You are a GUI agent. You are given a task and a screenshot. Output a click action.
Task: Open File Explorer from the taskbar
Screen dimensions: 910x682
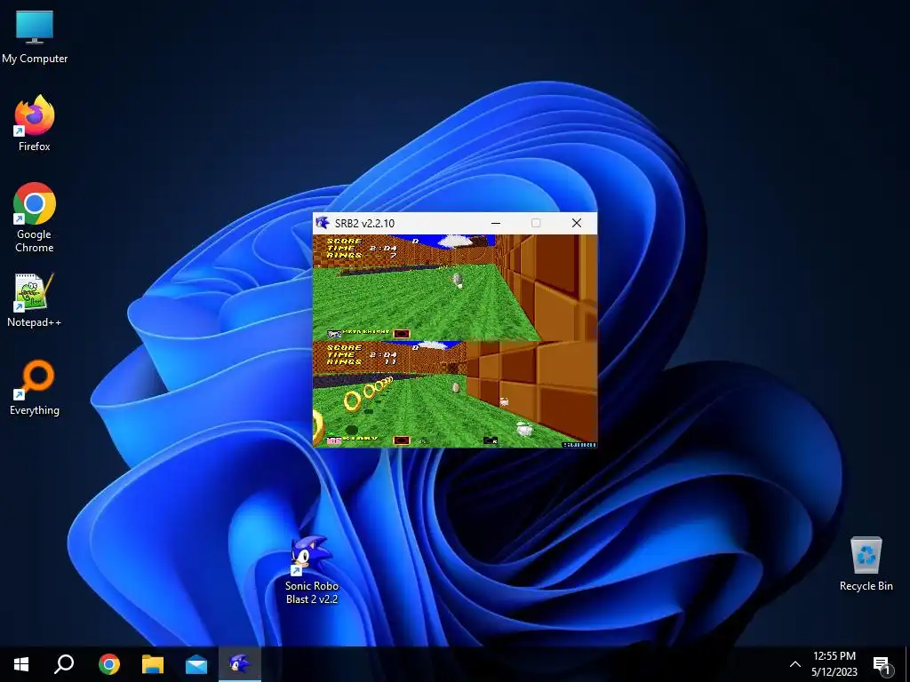(x=153, y=664)
